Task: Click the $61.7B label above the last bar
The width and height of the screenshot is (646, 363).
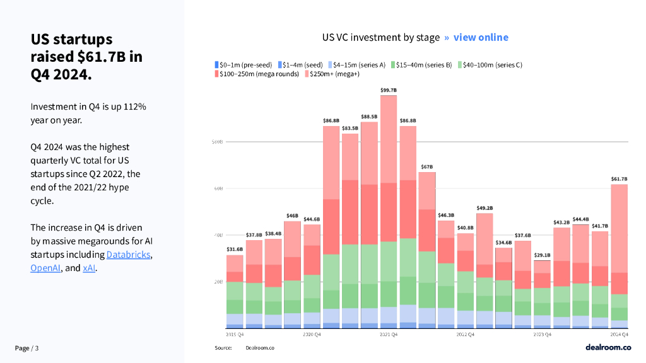Action: [x=619, y=179]
